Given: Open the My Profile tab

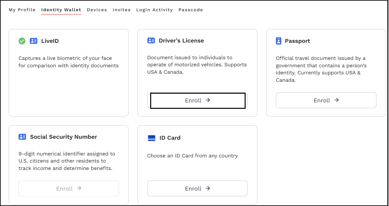Looking at the screenshot, I should pyautogui.click(x=22, y=10).
